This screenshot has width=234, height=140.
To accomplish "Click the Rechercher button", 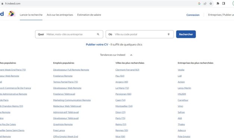I will tap(186, 34).
